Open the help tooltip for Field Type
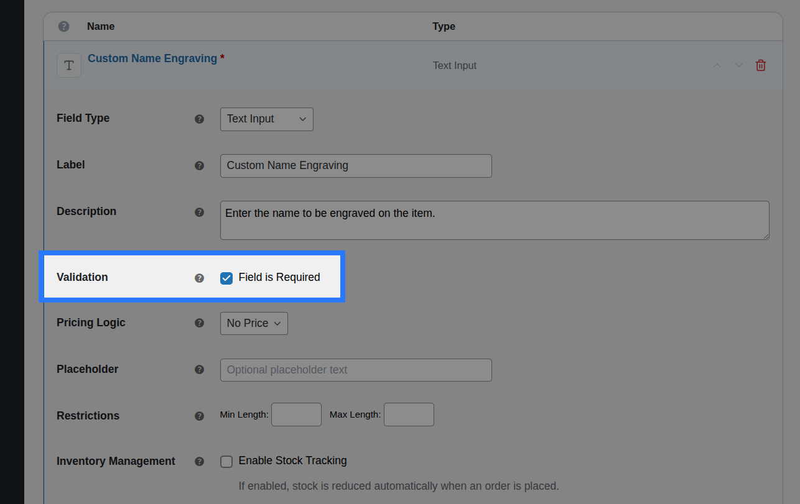The image size is (800, 504). [x=199, y=119]
